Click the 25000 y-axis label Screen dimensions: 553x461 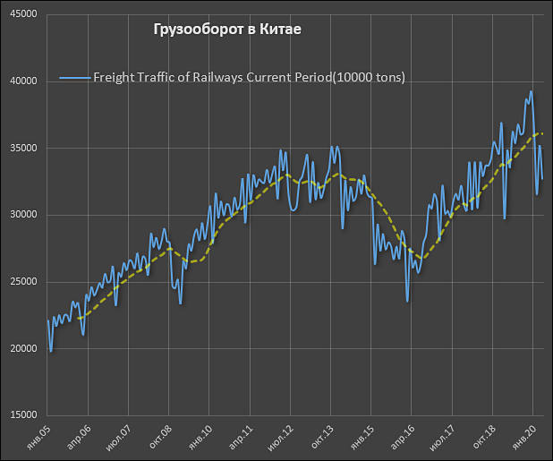tap(21, 282)
